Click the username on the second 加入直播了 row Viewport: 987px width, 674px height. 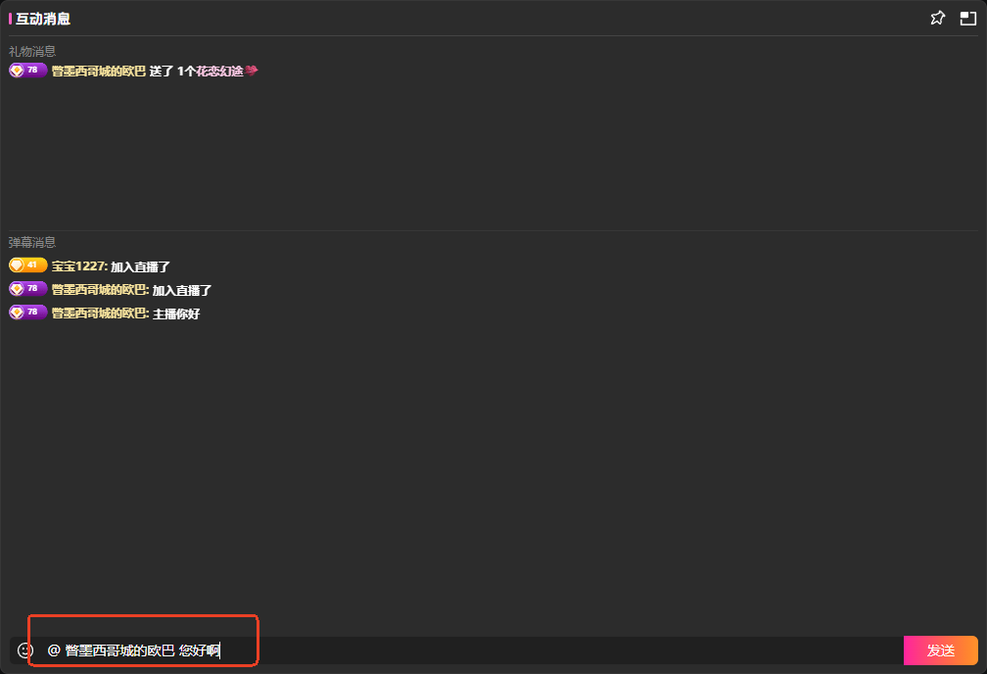tap(98, 290)
